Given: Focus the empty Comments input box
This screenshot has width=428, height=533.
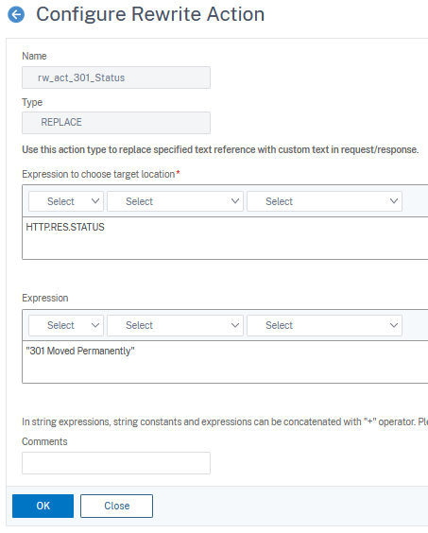Looking at the screenshot, I should tap(116, 463).
